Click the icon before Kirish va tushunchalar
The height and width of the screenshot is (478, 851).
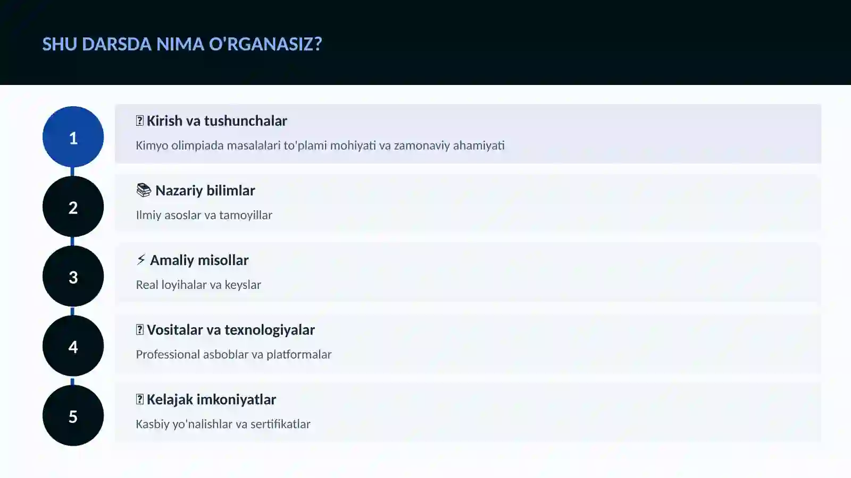point(140,121)
